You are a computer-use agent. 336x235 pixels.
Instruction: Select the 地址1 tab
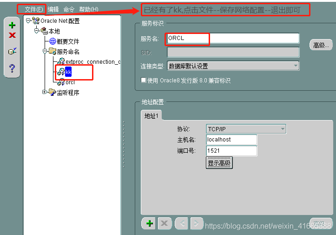152,116
